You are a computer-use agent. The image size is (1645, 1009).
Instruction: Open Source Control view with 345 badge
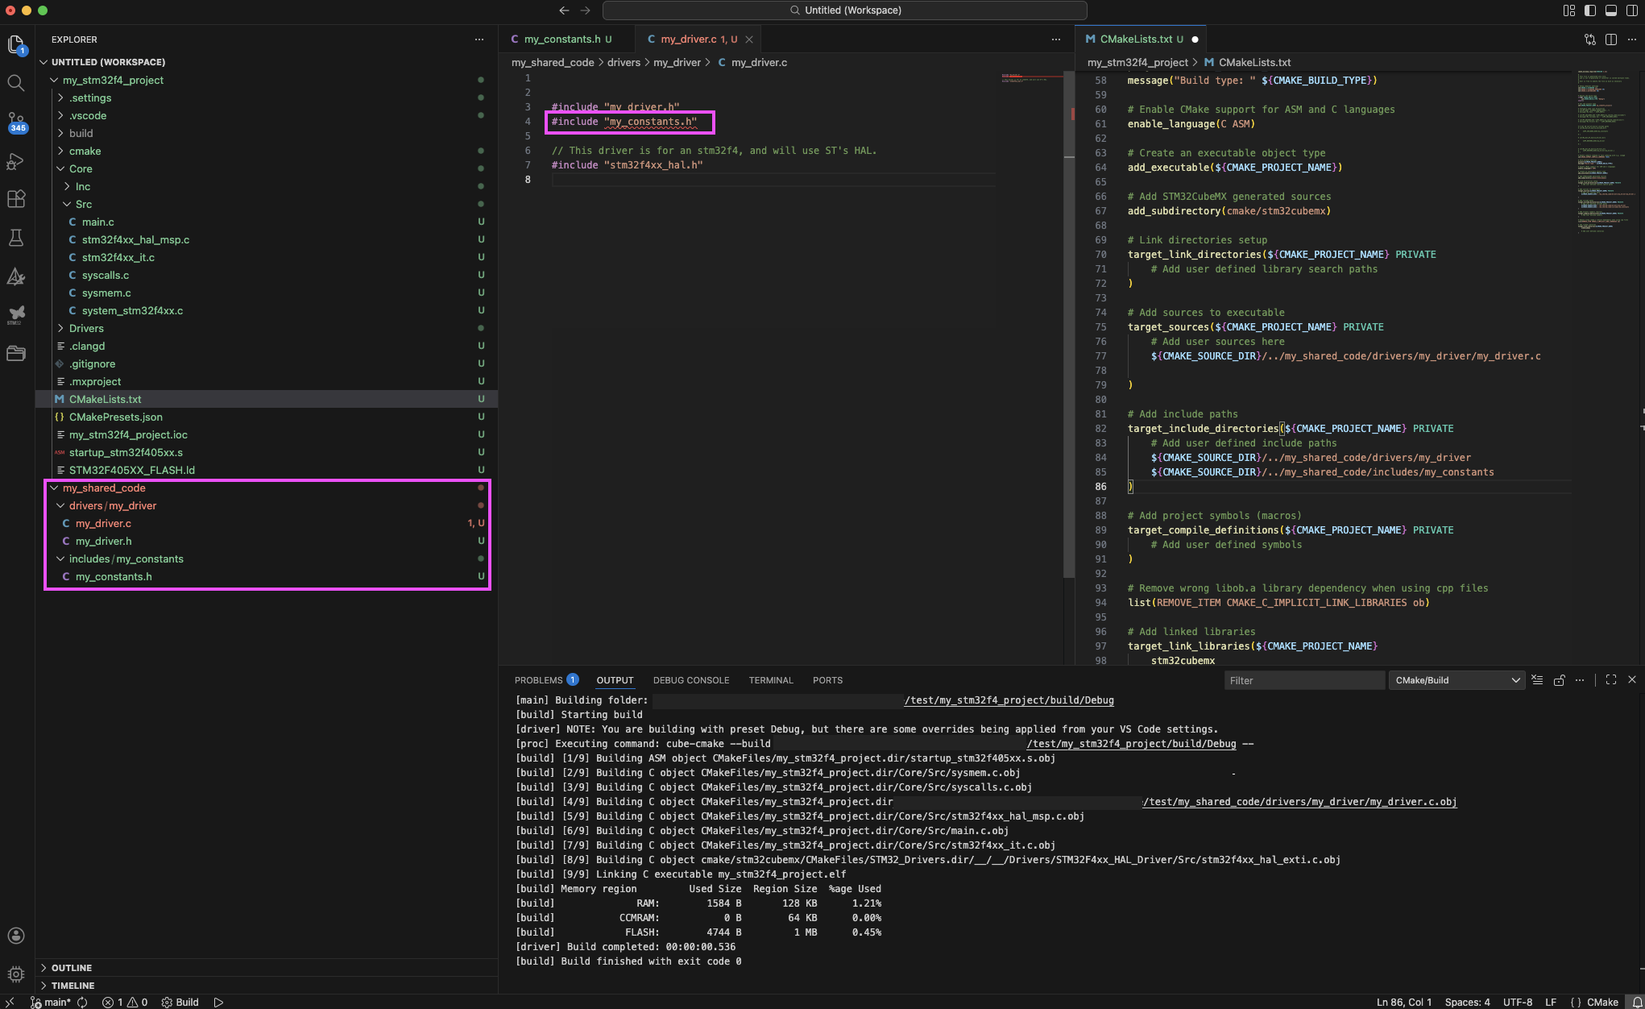pos(15,122)
